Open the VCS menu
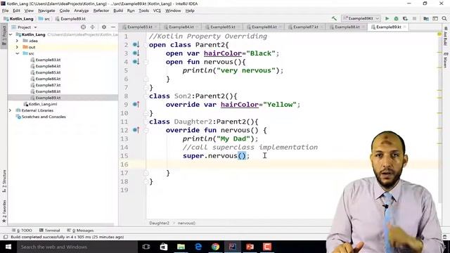450x253 pixels. coord(157,11)
